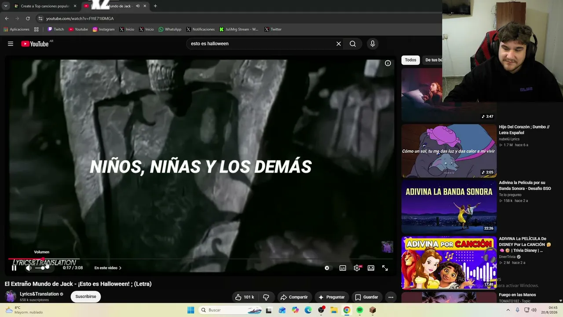
Task: Close the 'Mundo de Jack' YouTube tab
Action: pos(145,6)
